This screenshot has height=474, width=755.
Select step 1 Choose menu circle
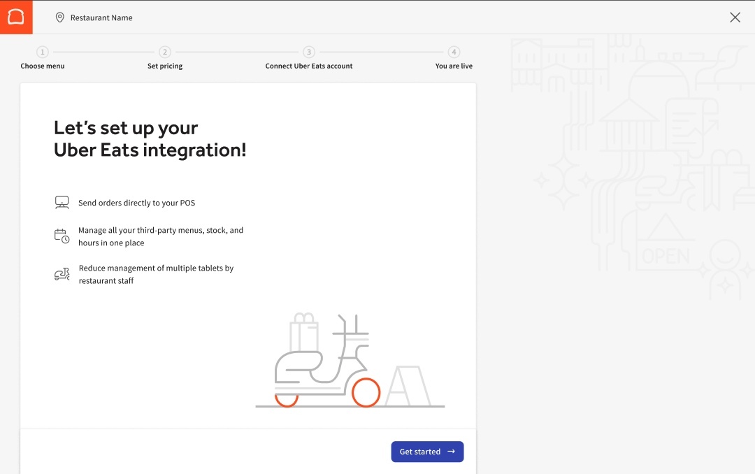point(42,52)
